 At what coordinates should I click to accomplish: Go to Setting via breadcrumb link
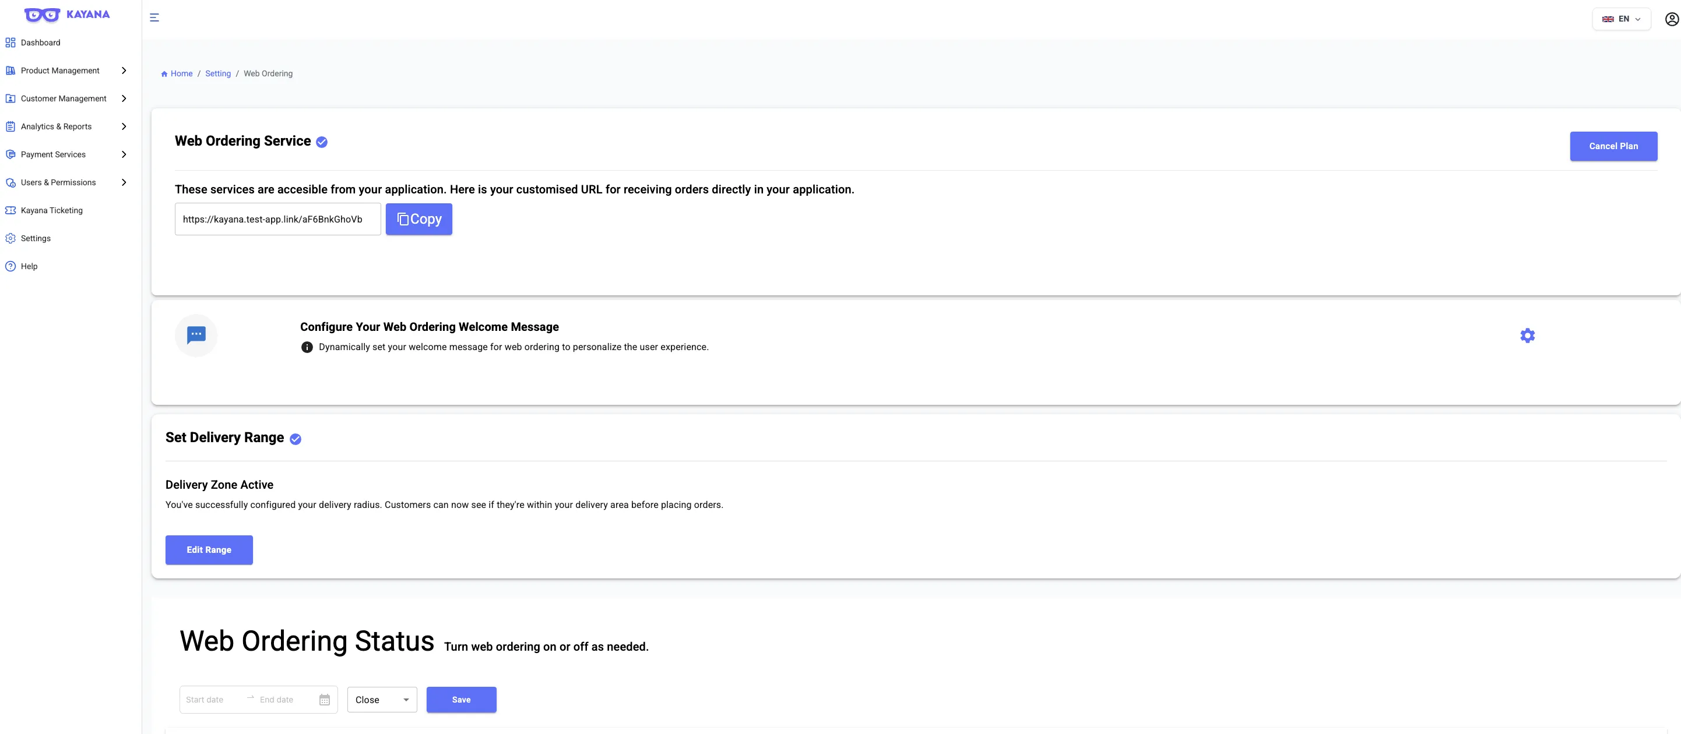pyautogui.click(x=218, y=74)
